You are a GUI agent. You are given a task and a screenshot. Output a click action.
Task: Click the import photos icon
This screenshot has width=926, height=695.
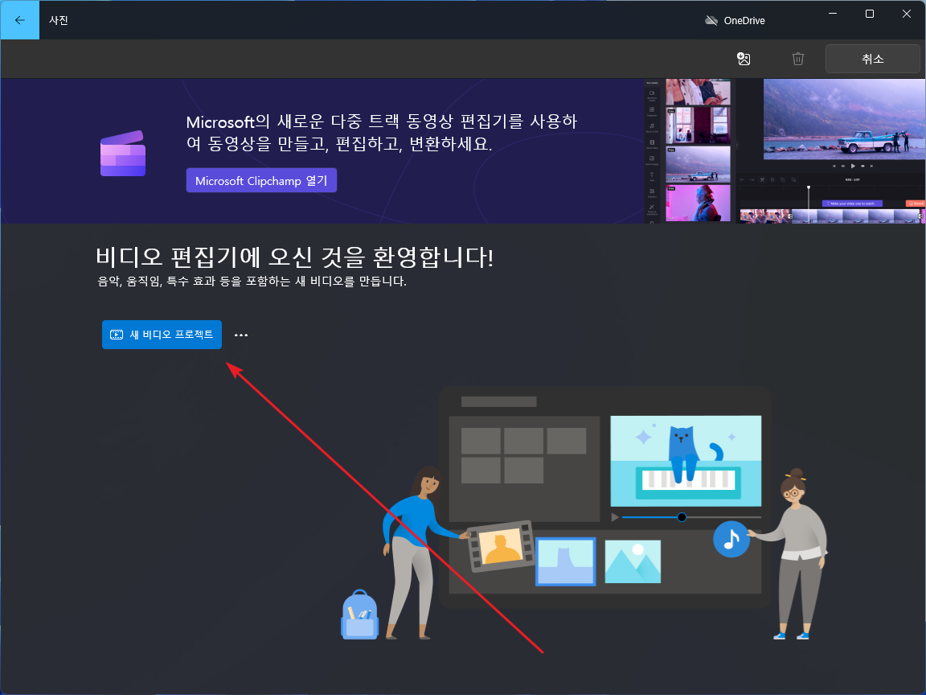(x=744, y=59)
